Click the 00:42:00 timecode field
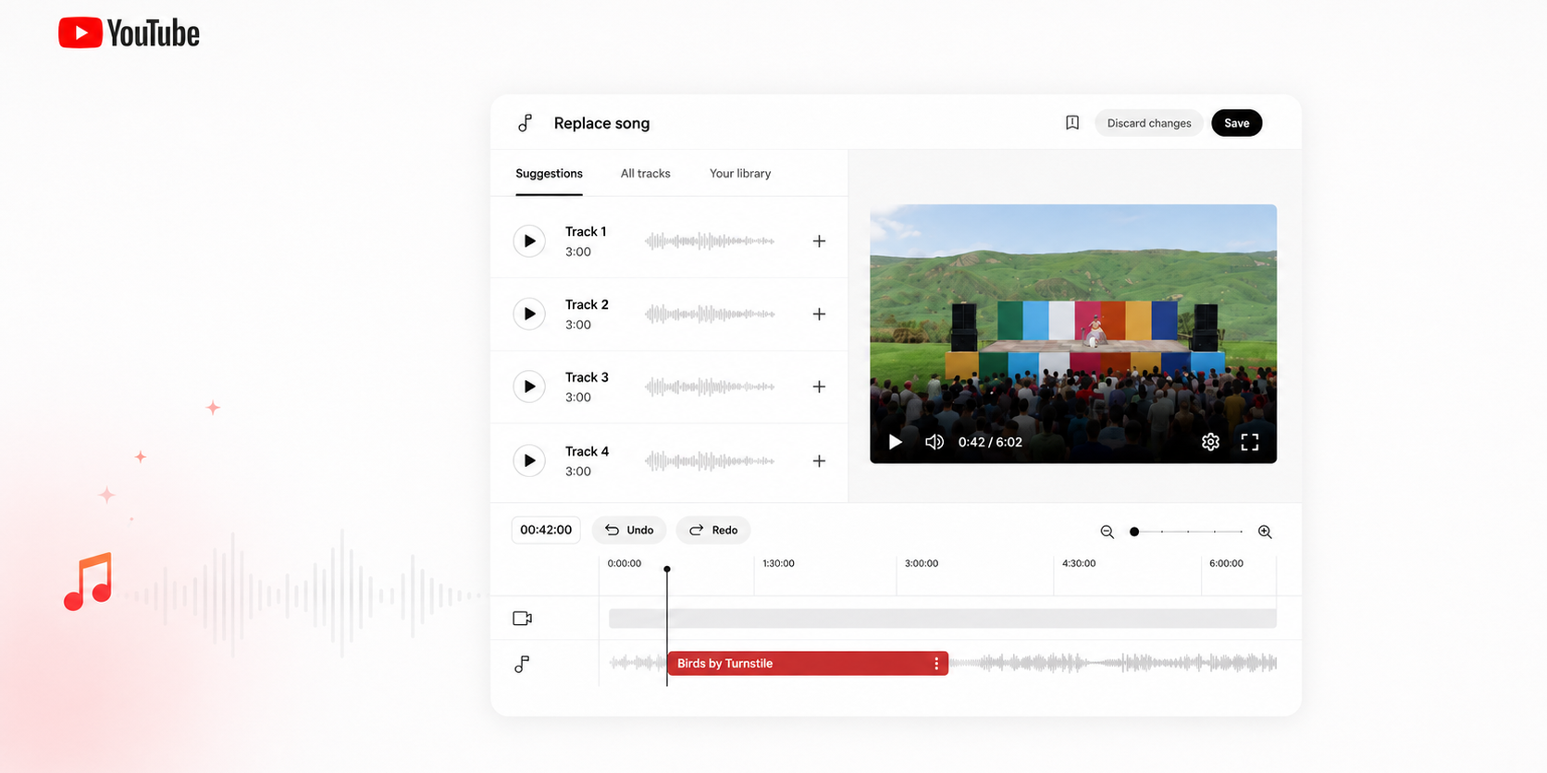This screenshot has height=773, width=1547. point(546,530)
